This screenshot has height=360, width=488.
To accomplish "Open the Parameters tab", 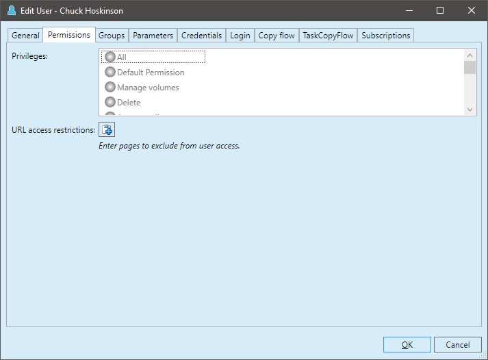I will (x=153, y=36).
